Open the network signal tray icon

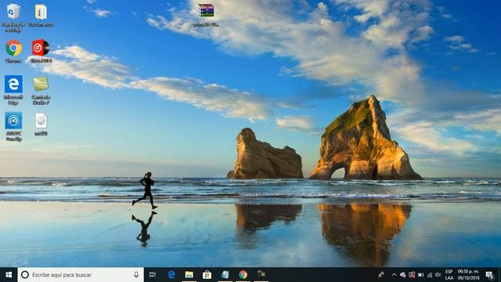pos(430,275)
